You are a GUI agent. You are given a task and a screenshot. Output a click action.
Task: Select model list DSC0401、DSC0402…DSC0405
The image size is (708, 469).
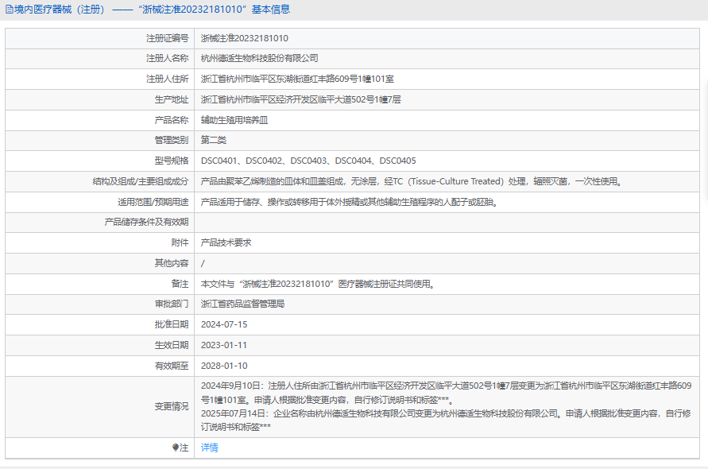(308, 161)
